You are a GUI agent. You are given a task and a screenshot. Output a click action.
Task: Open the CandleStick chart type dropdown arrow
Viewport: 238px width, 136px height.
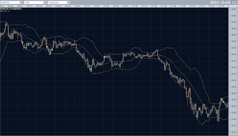click(x=69, y=3)
